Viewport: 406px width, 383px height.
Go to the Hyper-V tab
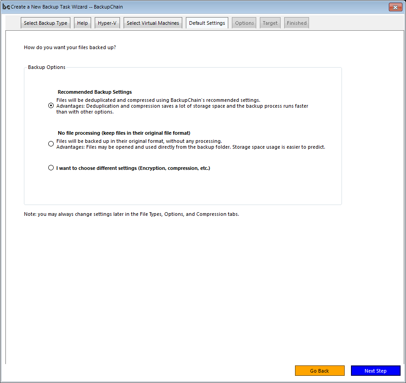coord(107,23)
